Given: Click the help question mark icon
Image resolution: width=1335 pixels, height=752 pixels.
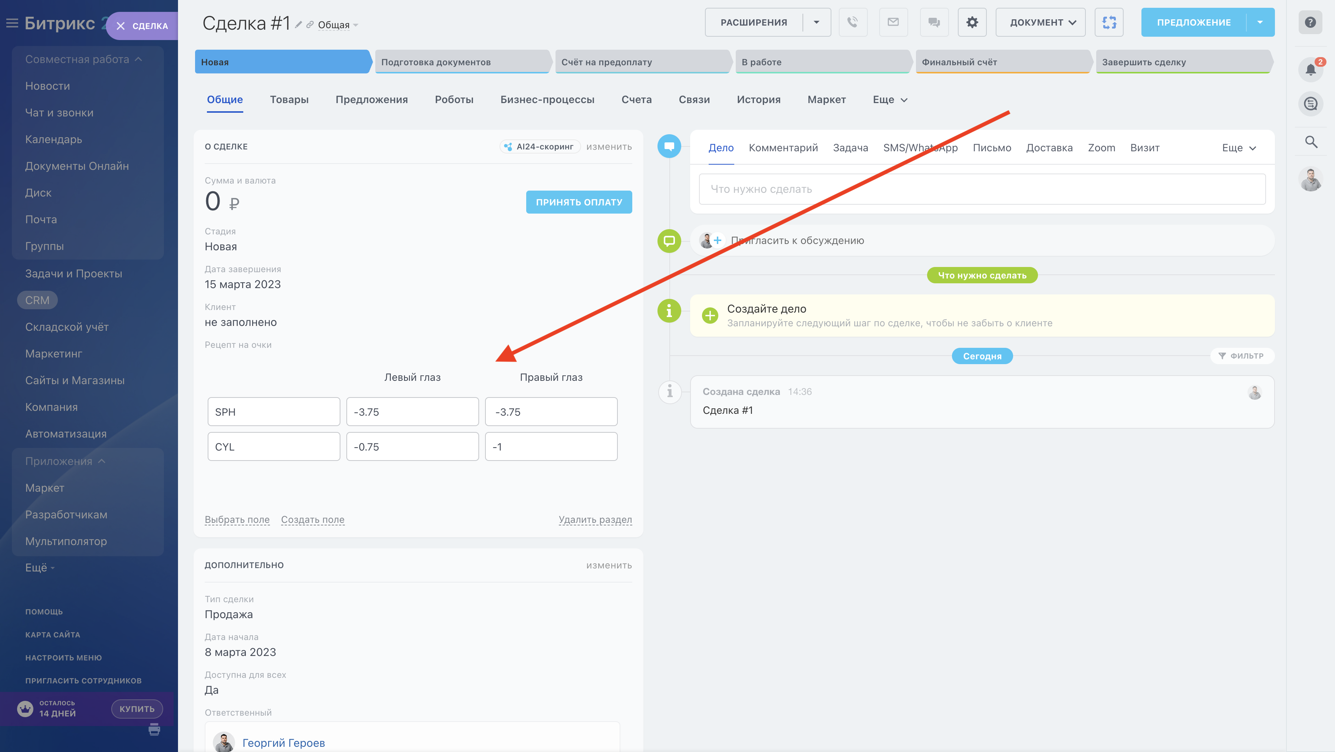Looking at the screenshot, I should (x=1310, y=22).
